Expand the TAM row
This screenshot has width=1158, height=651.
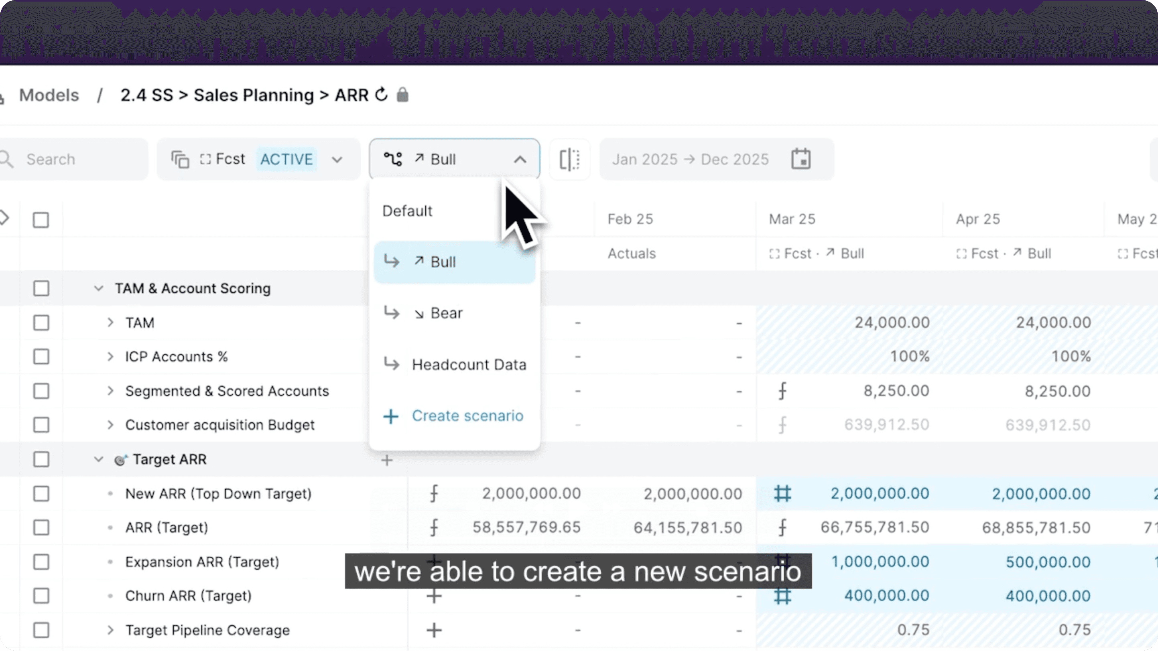coord(111,322)
